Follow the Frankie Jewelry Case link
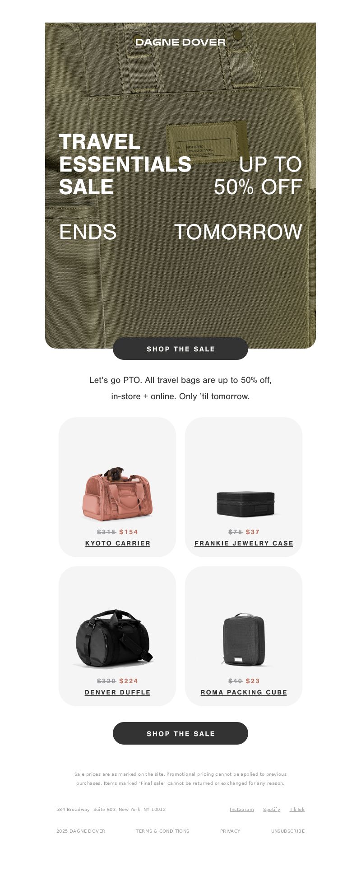361x876 pixels. 244,543
